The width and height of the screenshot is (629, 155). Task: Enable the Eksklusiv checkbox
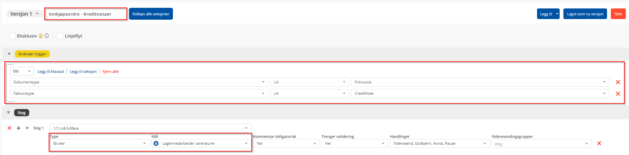(x=13, y=36)
